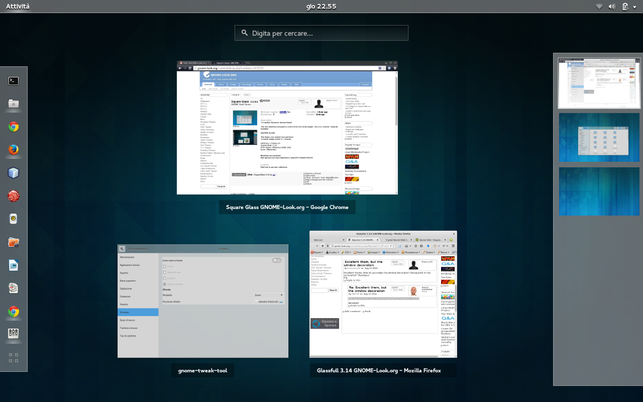Switch to the second workspace showing Files window
The width and height of the screenshot is (643, 402).
(x=599, y=137)
